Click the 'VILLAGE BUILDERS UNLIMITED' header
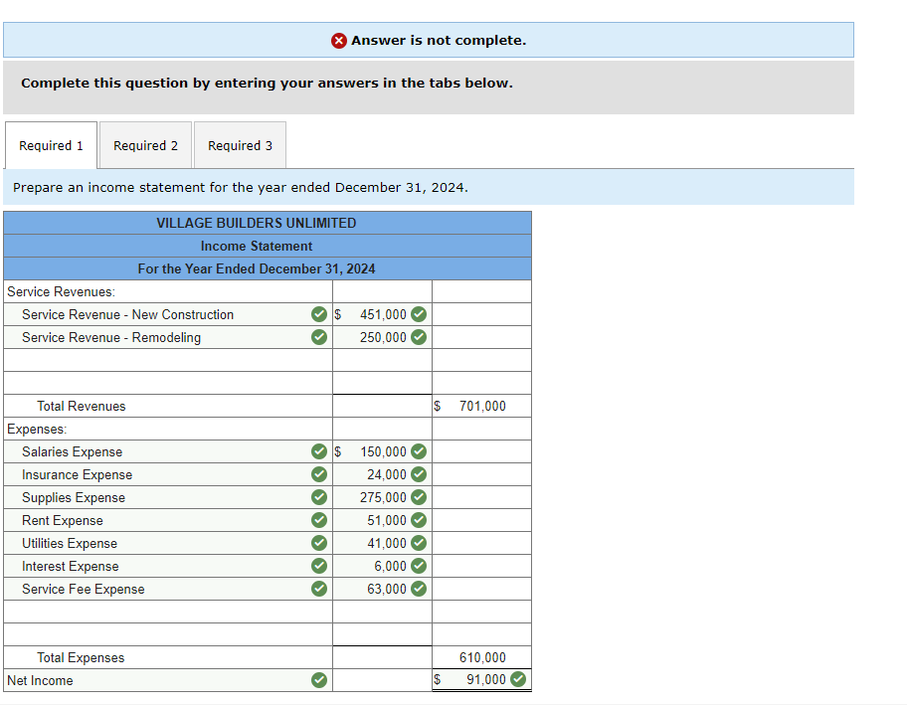The image size is (907, 706). point(268,223)
